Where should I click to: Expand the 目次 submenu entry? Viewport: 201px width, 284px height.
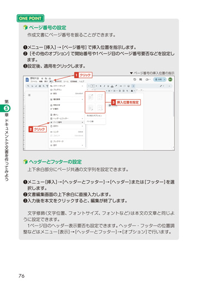tap(67, 145)
